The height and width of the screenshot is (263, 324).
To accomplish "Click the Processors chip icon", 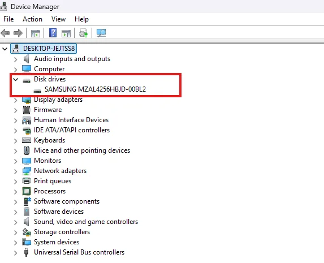I will pyautogui.click(x=27, y=191).
